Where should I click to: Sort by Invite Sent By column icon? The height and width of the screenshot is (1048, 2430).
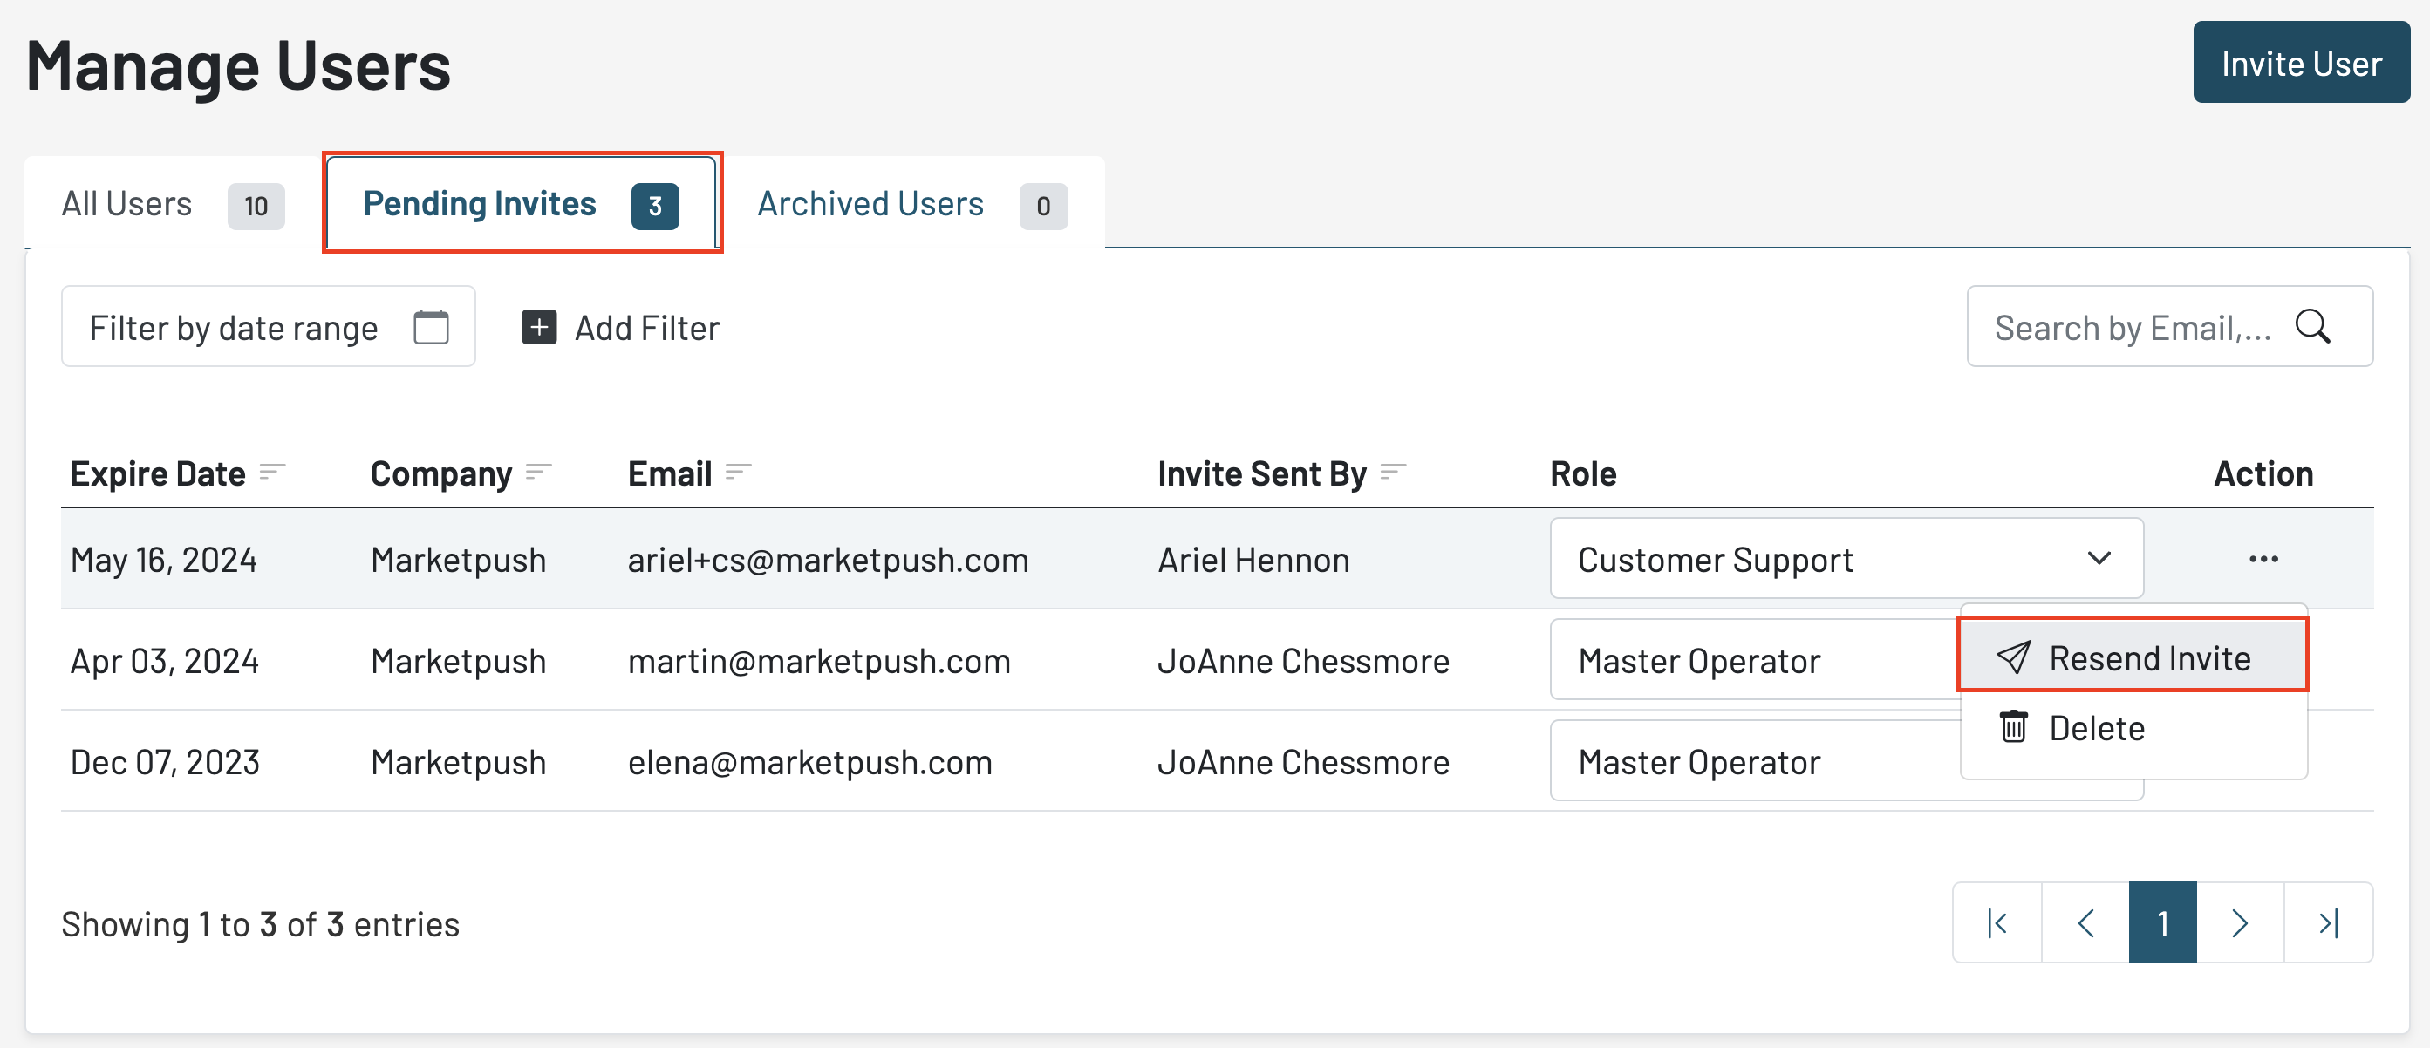1392,472
